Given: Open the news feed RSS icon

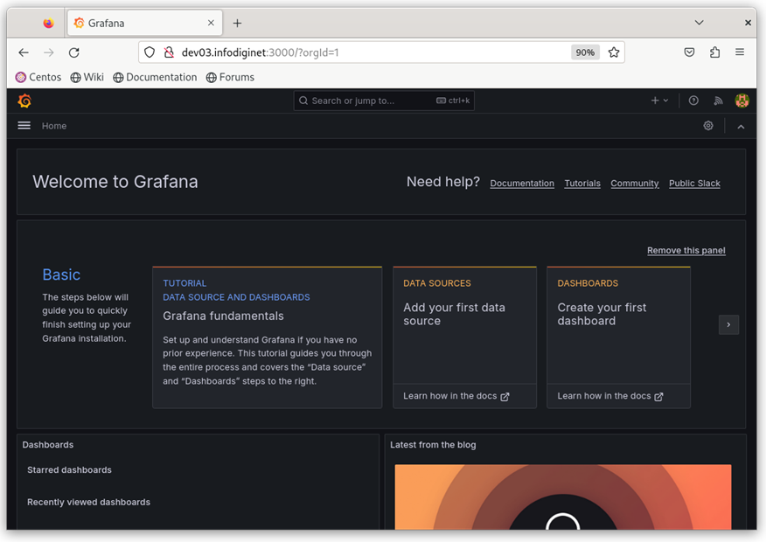Looking at the screenshot, I should pyautogui.click(x=718, y=101).
